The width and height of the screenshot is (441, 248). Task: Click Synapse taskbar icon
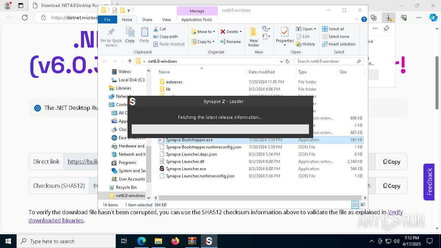pos(209,241)
